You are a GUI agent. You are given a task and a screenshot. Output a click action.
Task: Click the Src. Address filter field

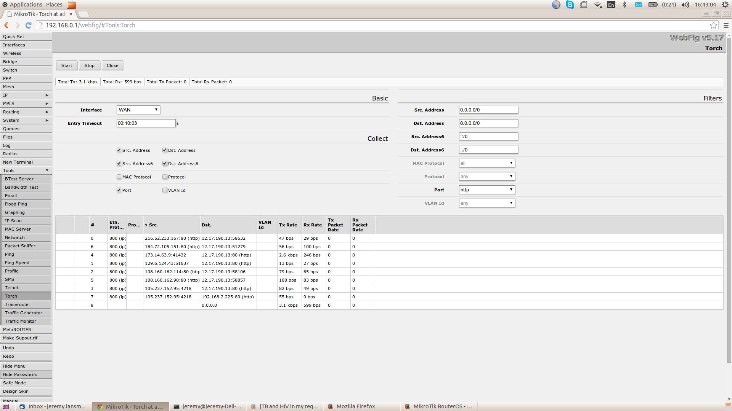click(x=488, y=110)
